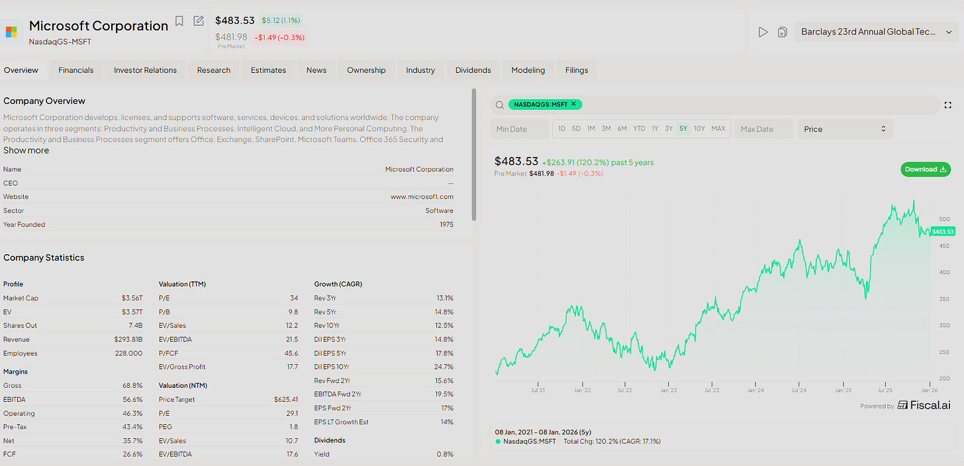Select the 1D chart range
The height and width of the screenshot is (466, 964).
point(561,128)
